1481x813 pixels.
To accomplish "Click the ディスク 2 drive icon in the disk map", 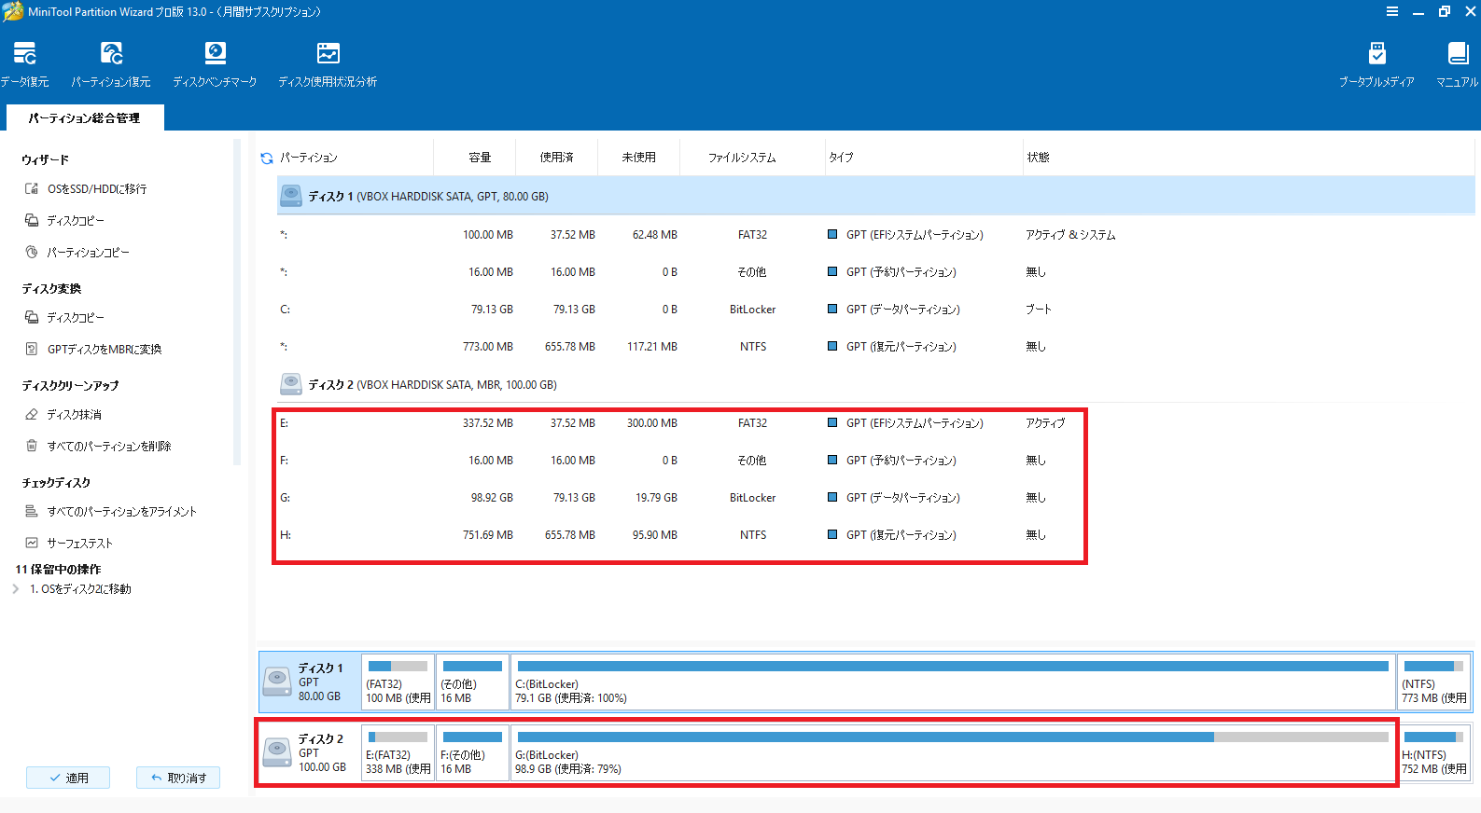I will [277, 752].
